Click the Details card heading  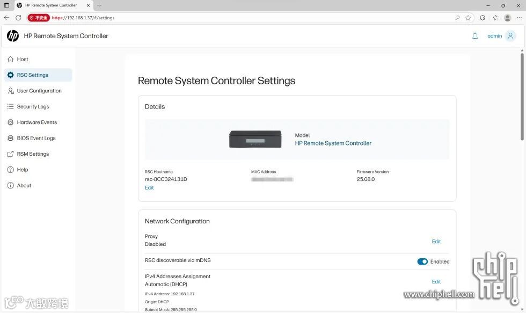pyautogui.click(x=155, y=107)
